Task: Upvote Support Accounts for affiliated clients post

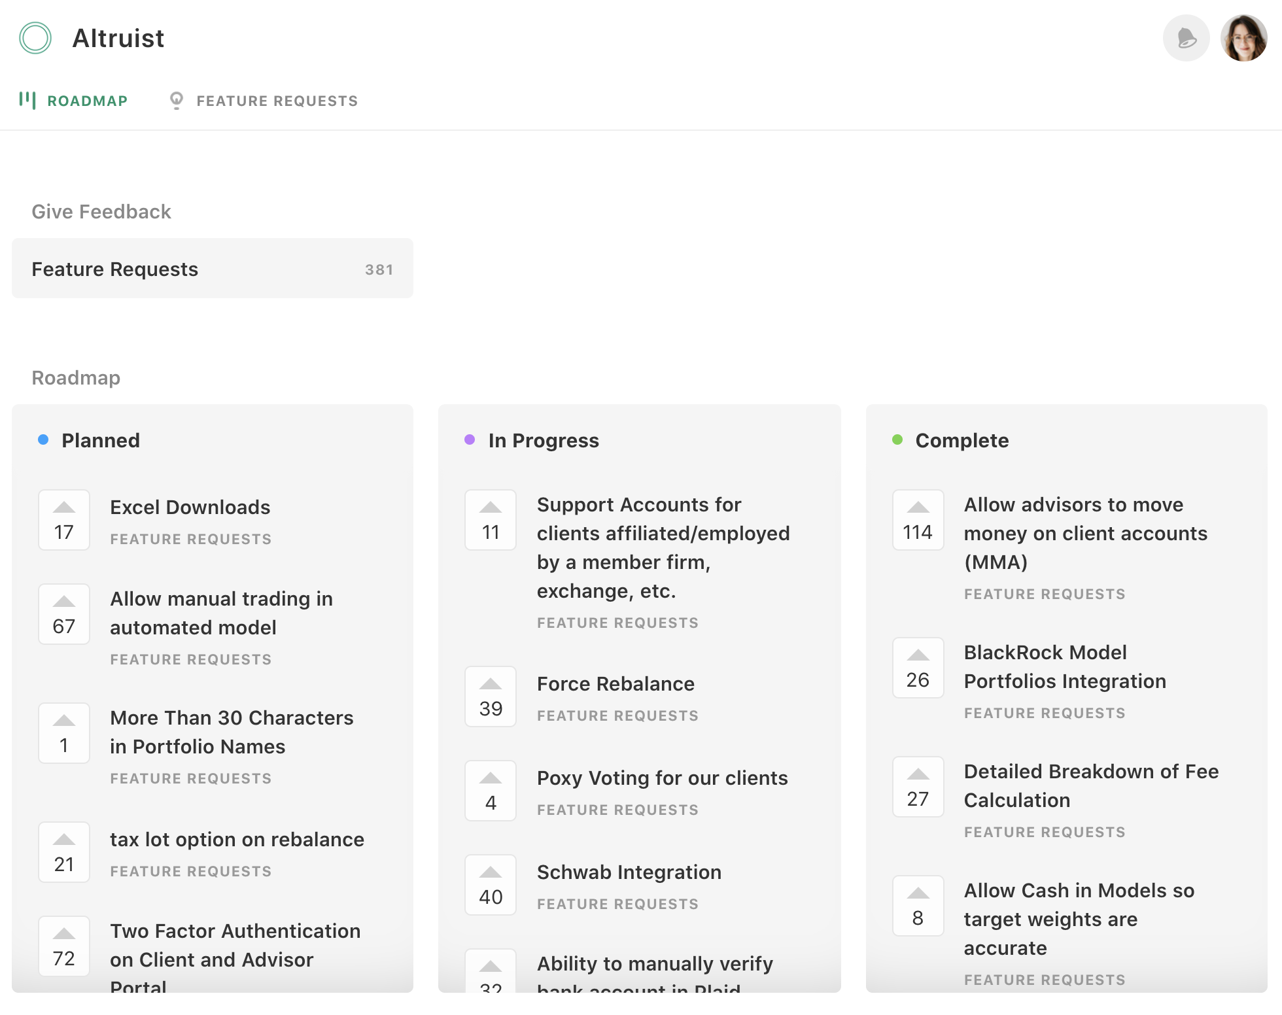Action: (491, 520)
